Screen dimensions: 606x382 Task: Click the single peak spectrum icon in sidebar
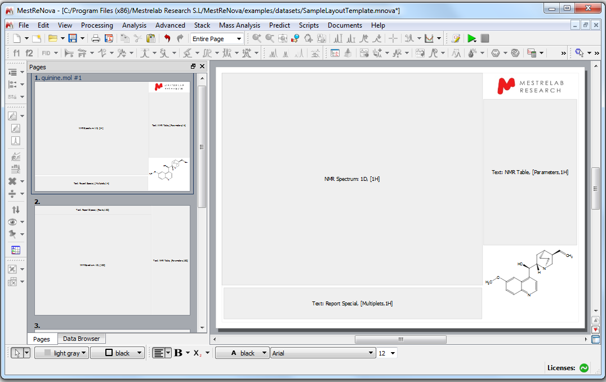pyautogui.click(x=15, y=141)
